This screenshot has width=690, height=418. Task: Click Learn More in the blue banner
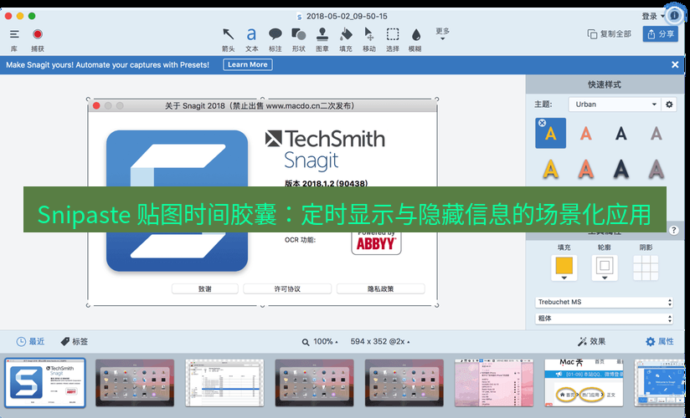(248, 64)
